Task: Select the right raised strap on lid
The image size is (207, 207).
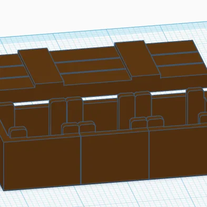Action: coord(137,58)
